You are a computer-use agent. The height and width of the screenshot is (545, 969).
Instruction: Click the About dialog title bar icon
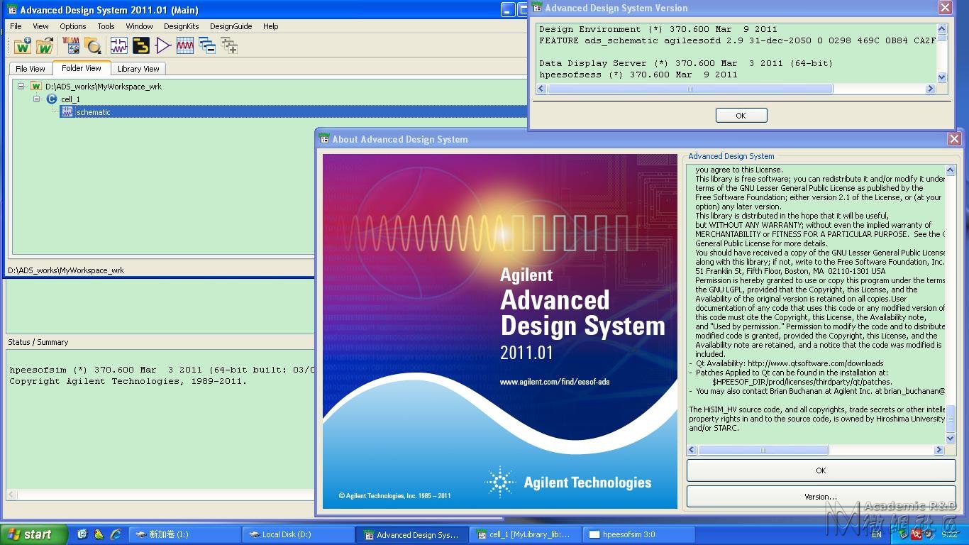point(325,139)
